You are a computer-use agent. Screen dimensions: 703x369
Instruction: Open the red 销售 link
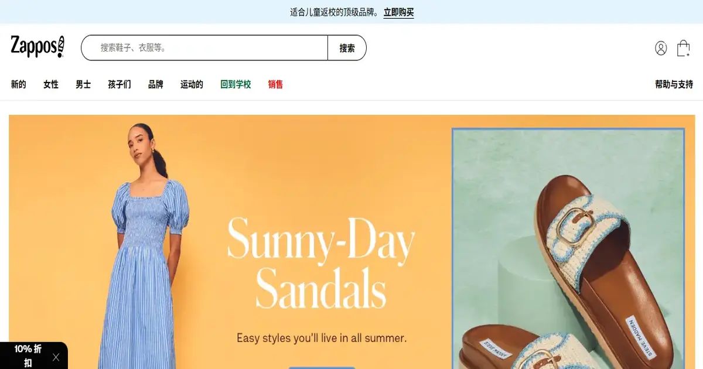275,84
